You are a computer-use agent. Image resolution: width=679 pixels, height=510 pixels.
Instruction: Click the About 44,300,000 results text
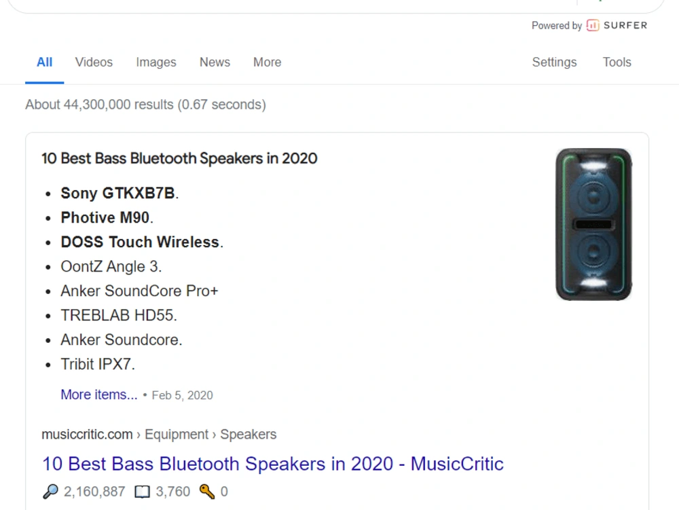145,105
